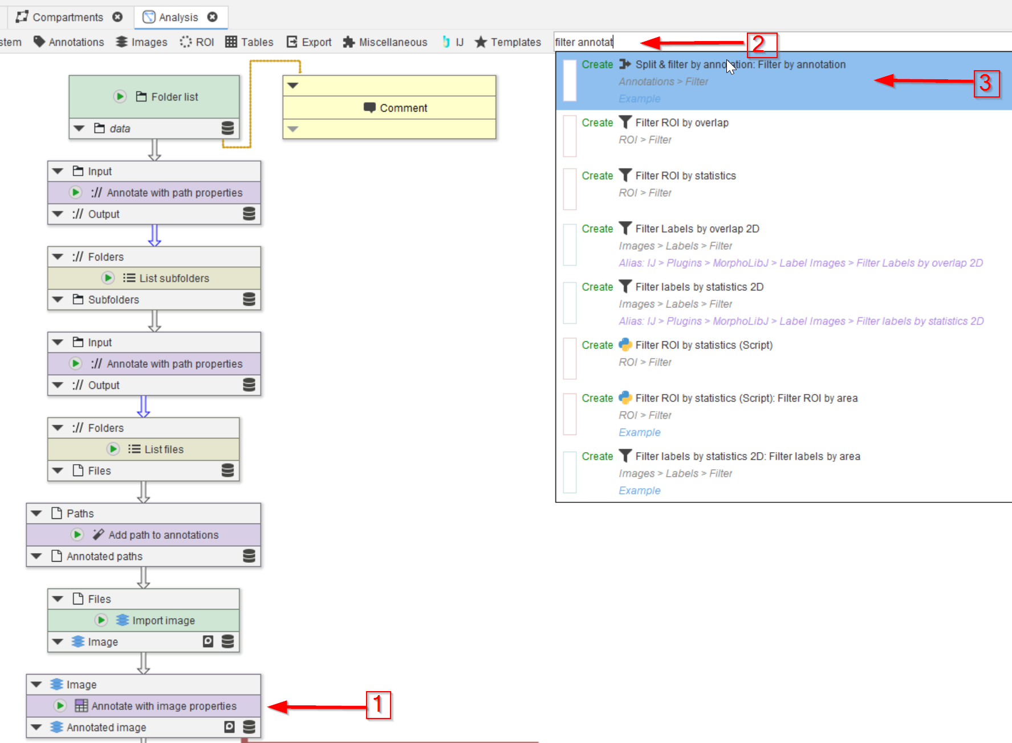This screenshot has width=1012, height=743.
Task: Run the Folder list node
Action: [120, 96]
